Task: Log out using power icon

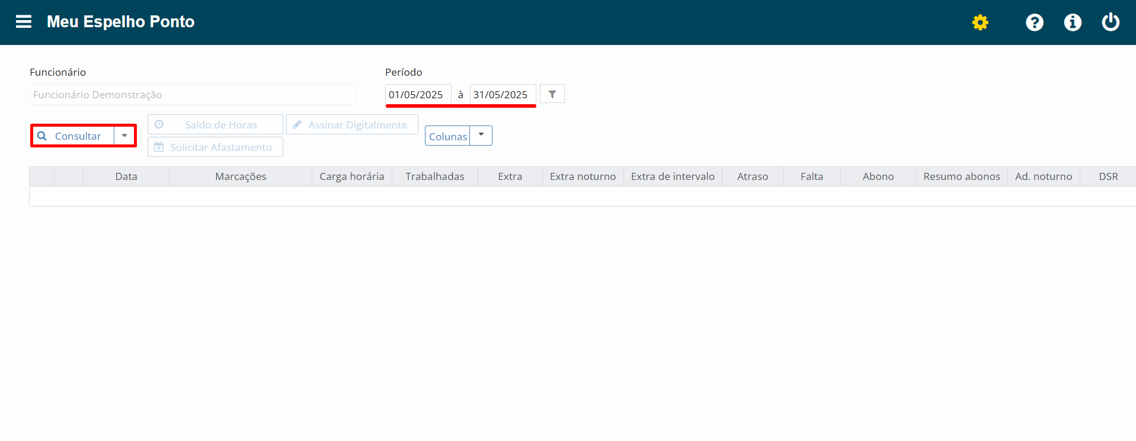Action: pos(1111,22)
